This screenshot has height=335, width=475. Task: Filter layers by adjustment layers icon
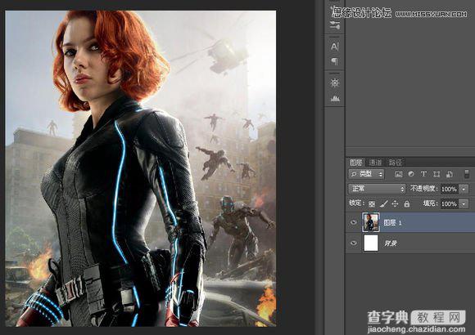pyautogui.click(x=411, y=174)
